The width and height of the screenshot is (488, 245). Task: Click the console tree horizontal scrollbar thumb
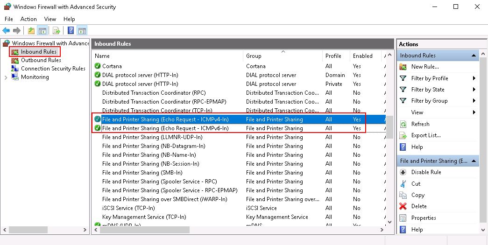28,230
